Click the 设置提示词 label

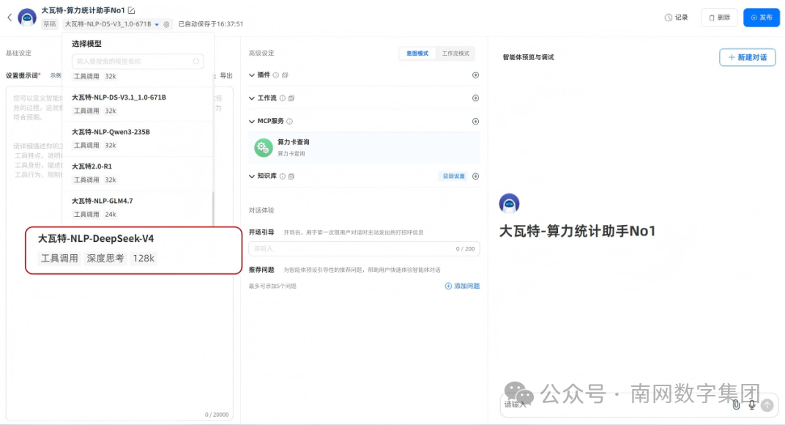(x=23, y=75)
